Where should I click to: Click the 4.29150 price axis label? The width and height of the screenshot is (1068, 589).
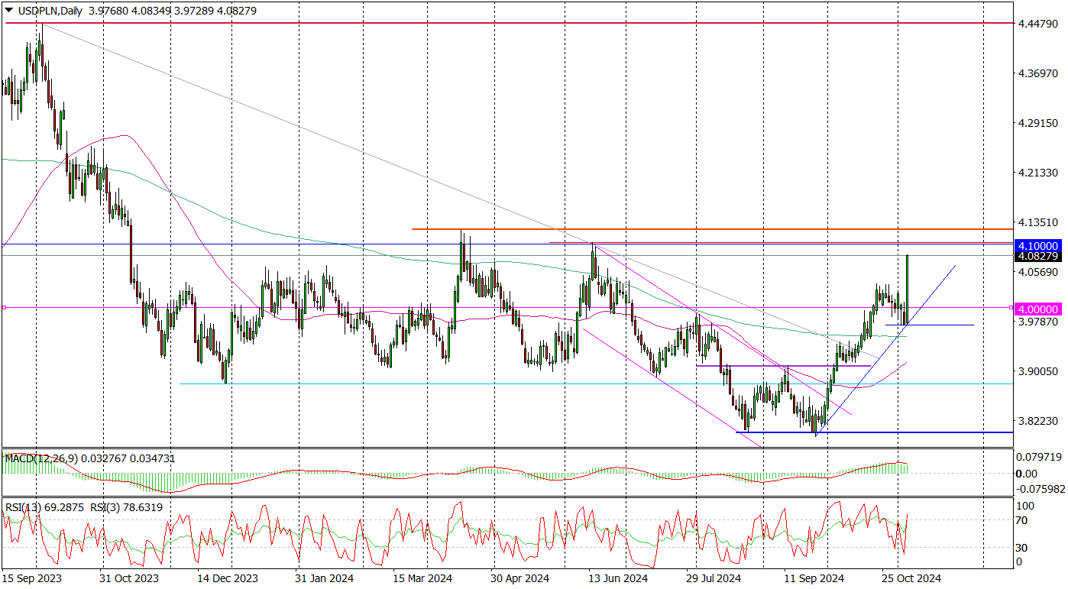pyautogui.click(x=1037, y=123)
